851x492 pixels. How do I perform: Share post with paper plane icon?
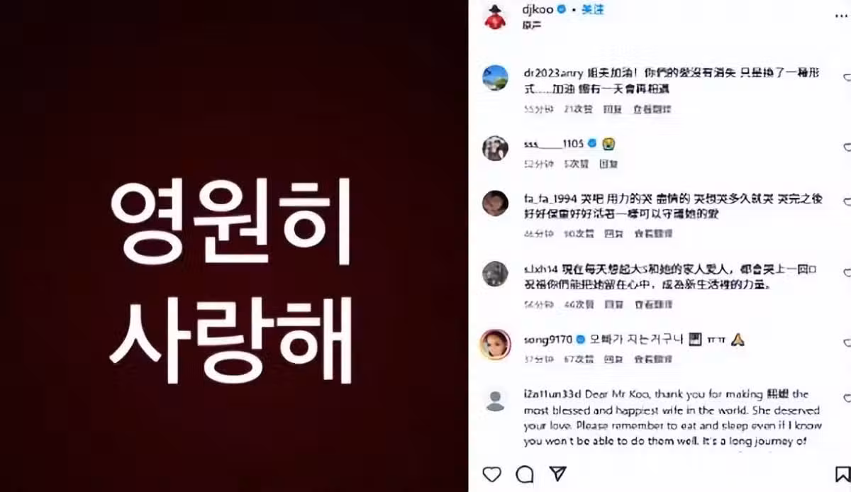click(558, 474)
